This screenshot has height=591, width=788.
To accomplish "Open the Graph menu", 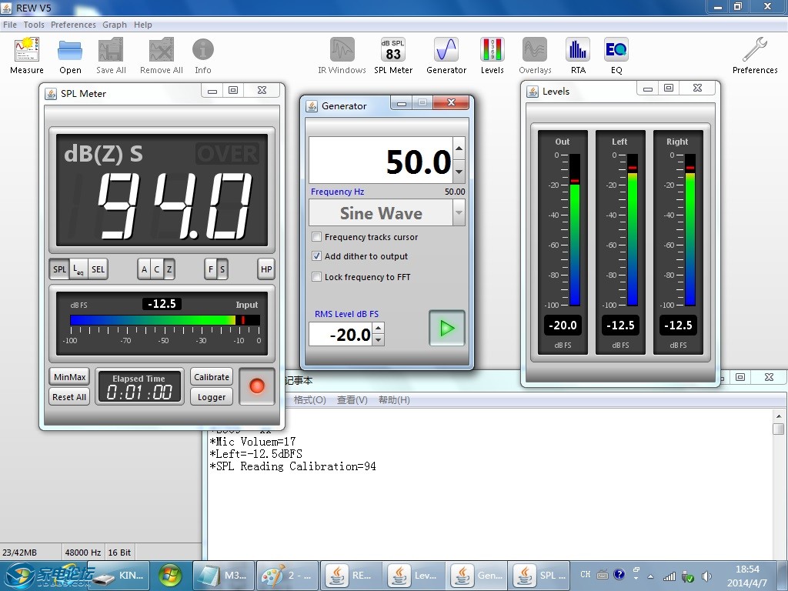I will [x=115, y=25].
